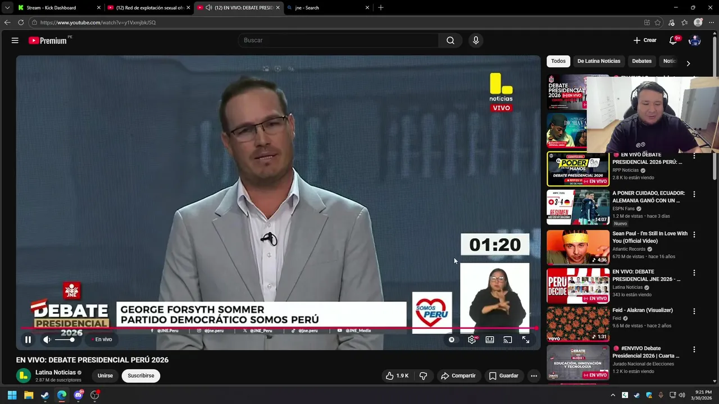The height and width of the screenshot is (404, 719).
Task: Open the Feid Alakran video thumbnail
Action: click(578, 324)
